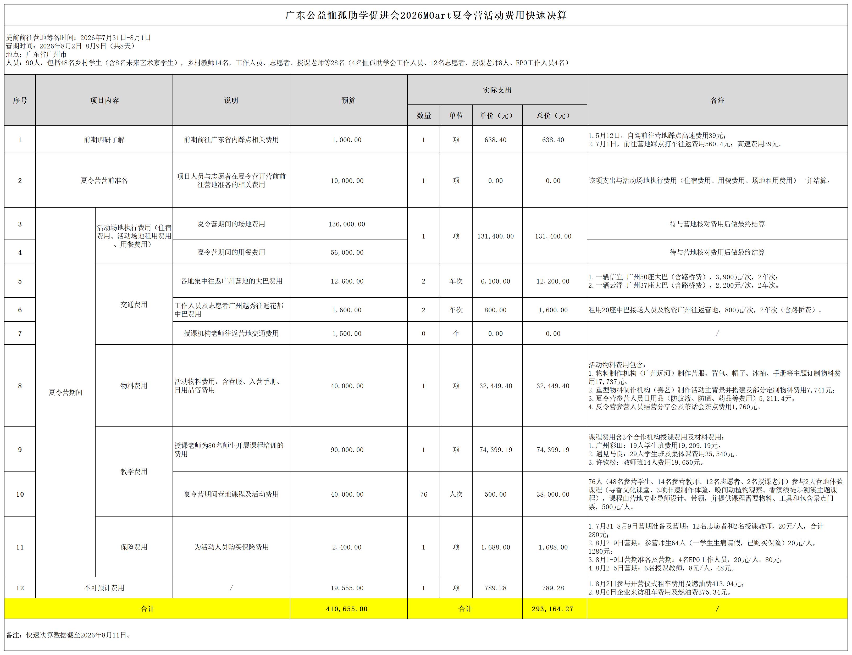Select the 序号 column header
The width and height of the screenshot is (852, 655).
point(20,100)
